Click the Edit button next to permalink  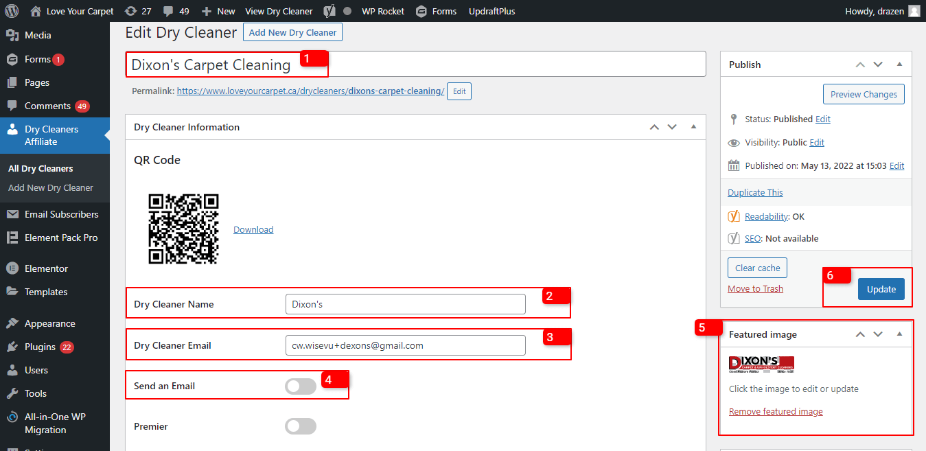point(459,91)
